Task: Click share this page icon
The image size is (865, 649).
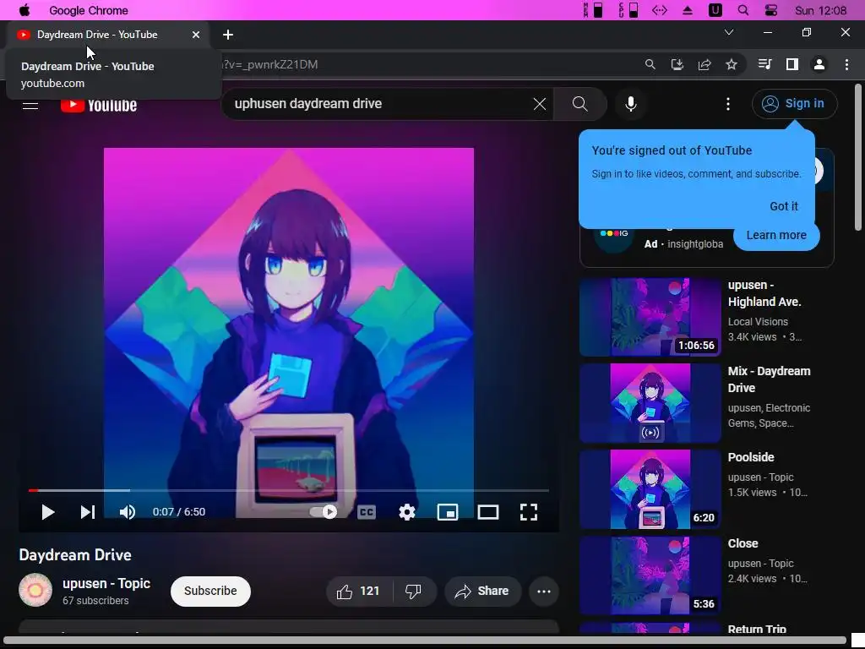Action: click(x=705, y=64)
